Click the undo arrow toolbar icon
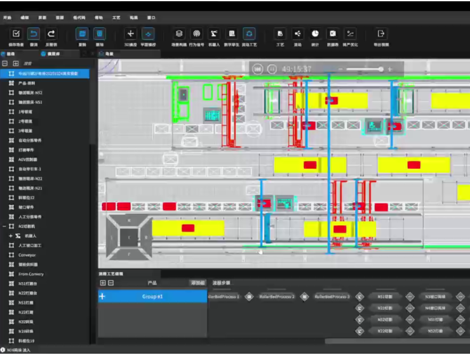Viewport: 470px width, 355px height. pyautogui.click(x=34, y=34)
